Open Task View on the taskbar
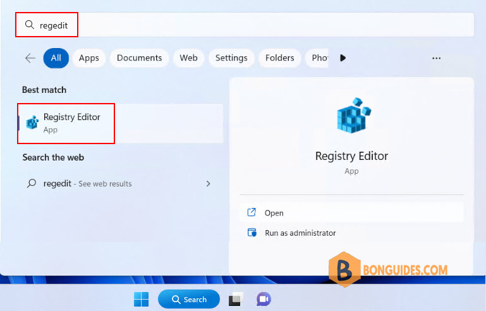This screenshot has height=311, width=486. tap(236, 299)
